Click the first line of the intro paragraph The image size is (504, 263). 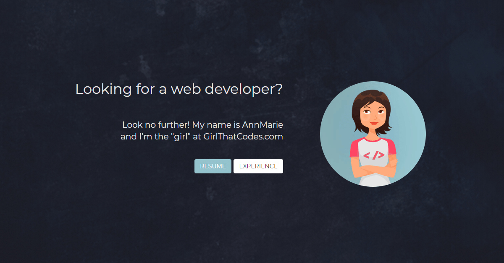click(202, 124)
